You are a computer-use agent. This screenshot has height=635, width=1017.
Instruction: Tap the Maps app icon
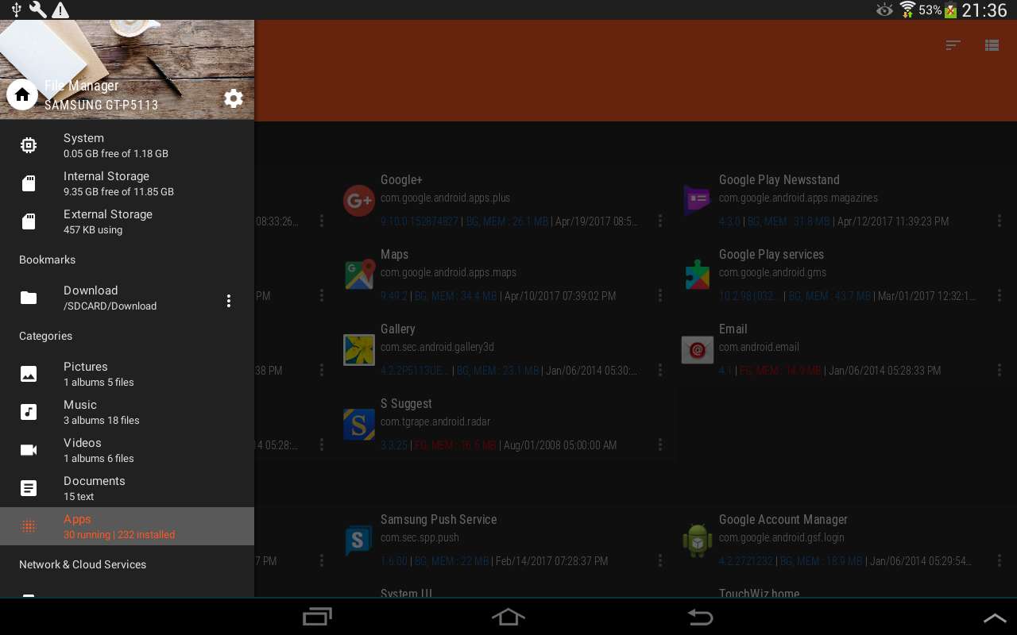point(359,275)
